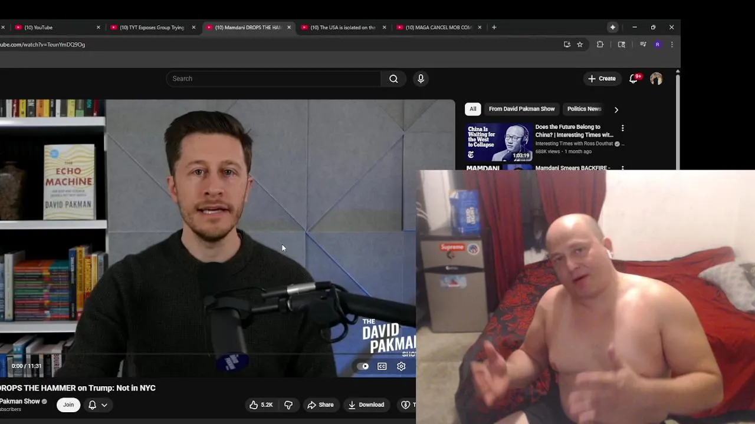Select the 'All' filter chip
The image size is (755, 424).
pyautogui.click(x=473, y=109)
